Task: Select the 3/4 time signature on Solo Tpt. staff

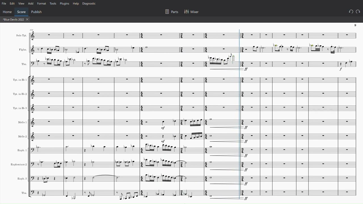Action: coord(242,35)
